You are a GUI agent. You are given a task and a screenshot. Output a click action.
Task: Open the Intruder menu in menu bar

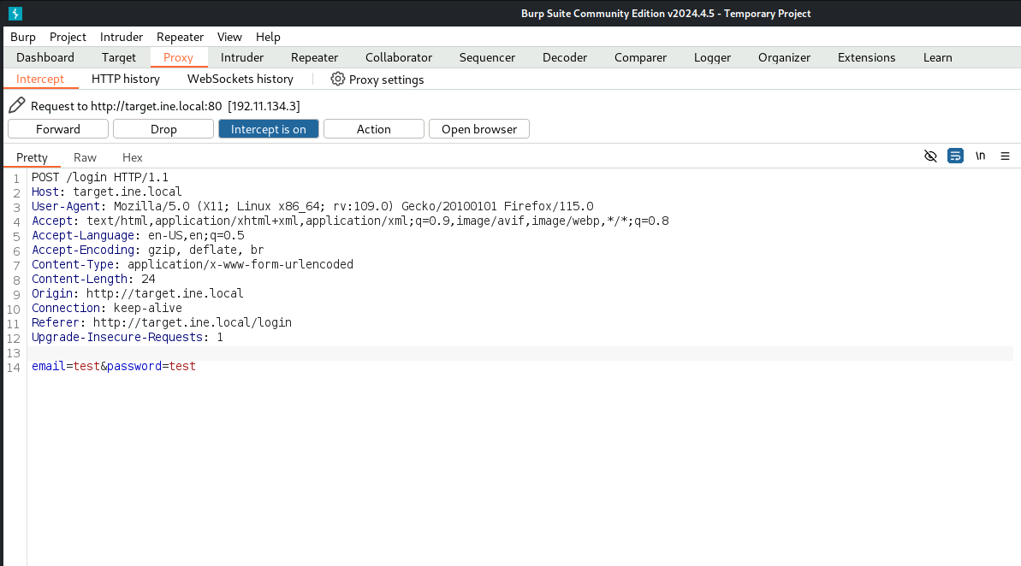click(x=122, y=37)
